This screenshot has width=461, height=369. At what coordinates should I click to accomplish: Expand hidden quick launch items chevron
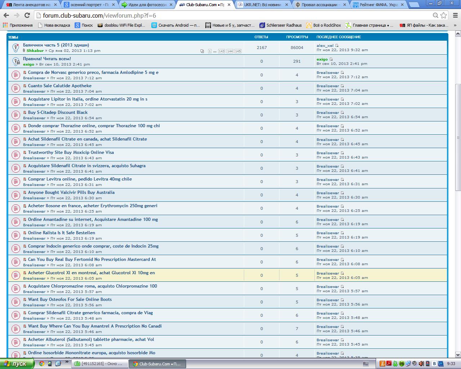pyautogui.click(x=67, y=362)
